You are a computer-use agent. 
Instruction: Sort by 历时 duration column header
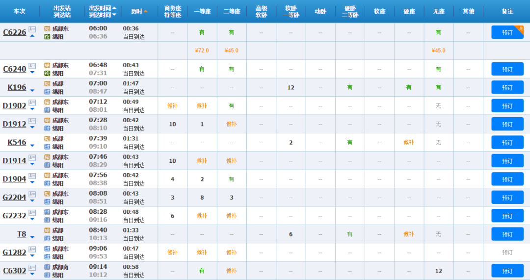(x=139, y=11)
